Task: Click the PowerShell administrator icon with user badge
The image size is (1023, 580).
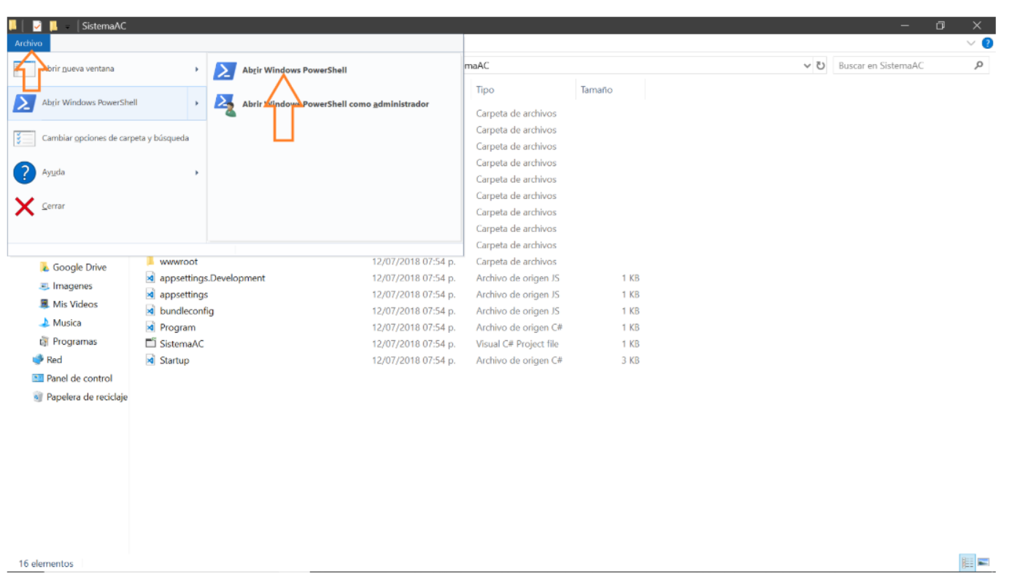Action: pyautogui.click(x=225, y=105)
